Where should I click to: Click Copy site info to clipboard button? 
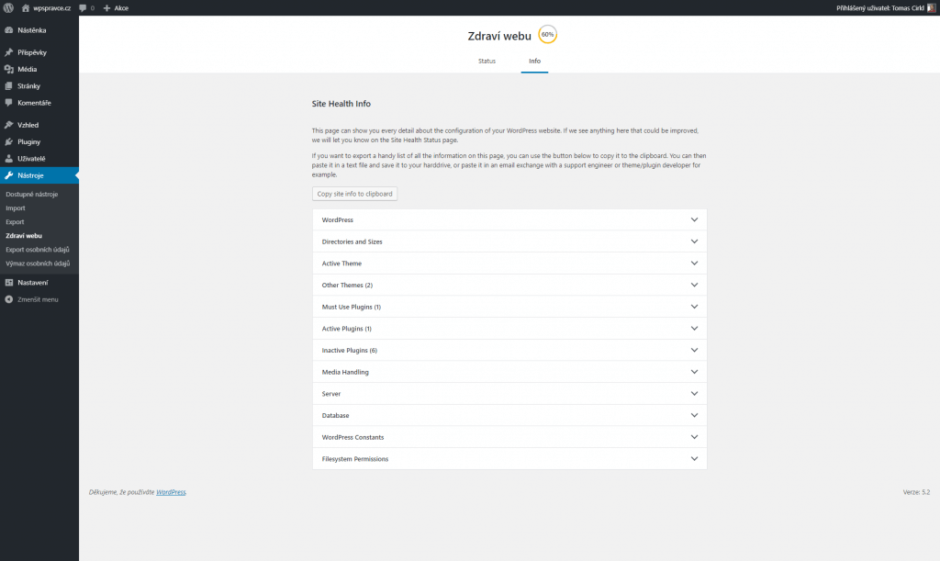[354, 194]
